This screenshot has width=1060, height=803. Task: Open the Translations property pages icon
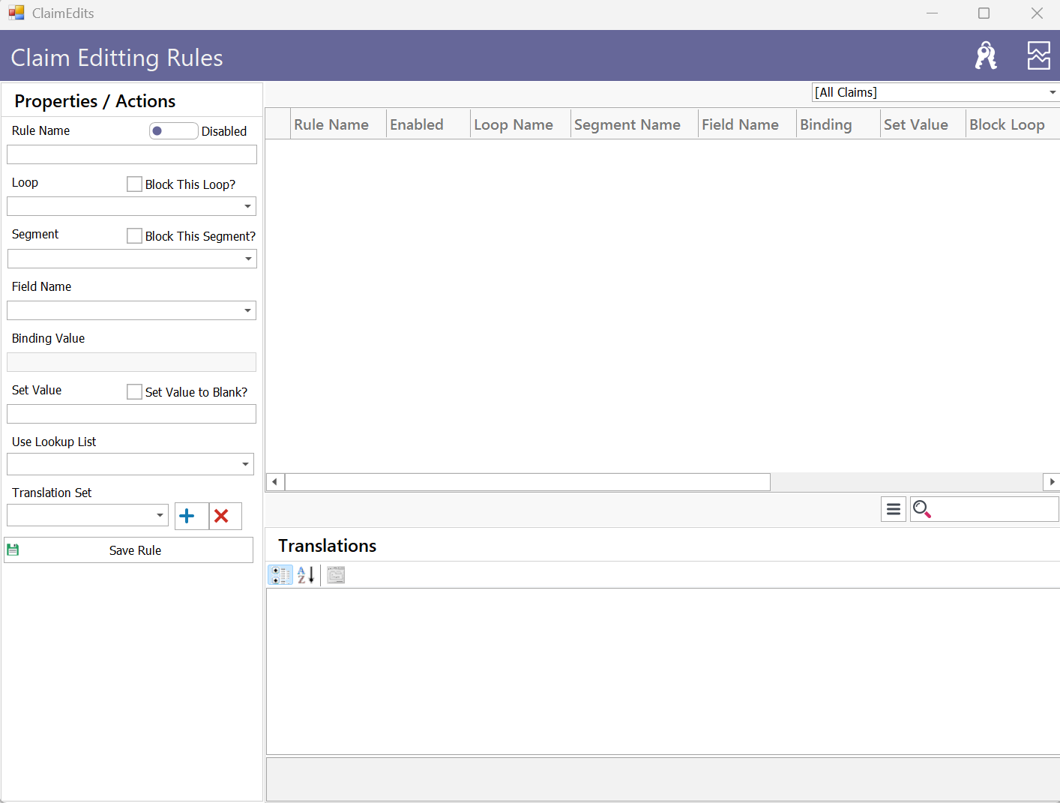click(x=336, y=575)
